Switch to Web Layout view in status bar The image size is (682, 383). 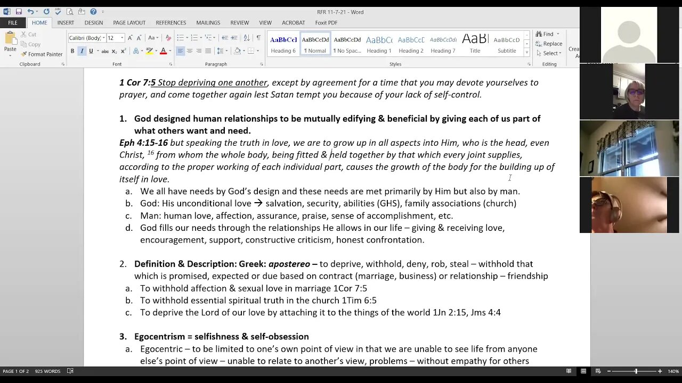[598, 371]
